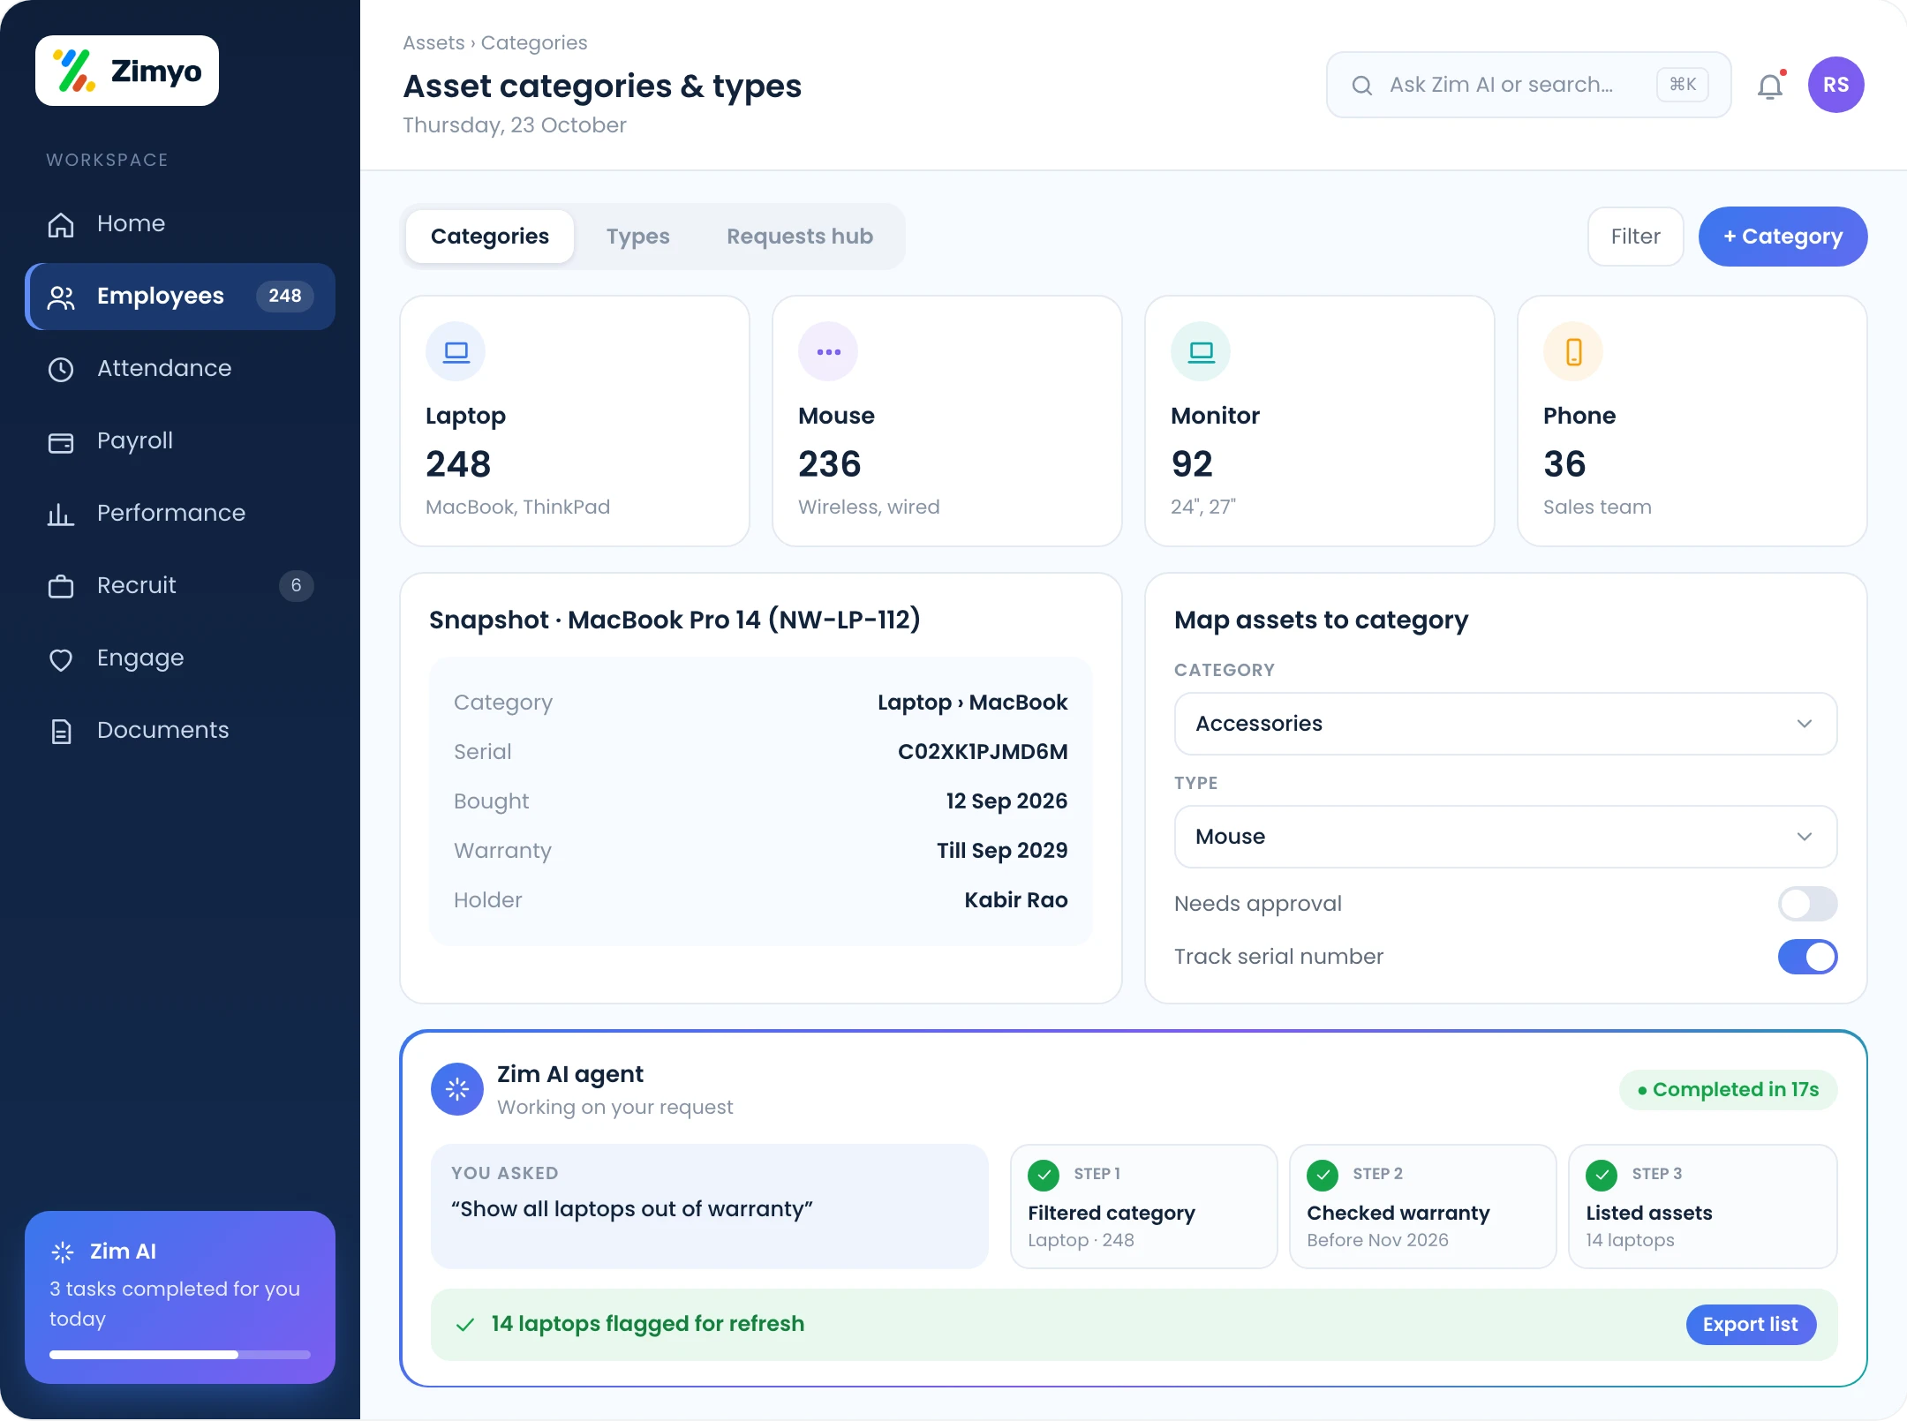Switch to the Categories tab

[x=490, y=237]
